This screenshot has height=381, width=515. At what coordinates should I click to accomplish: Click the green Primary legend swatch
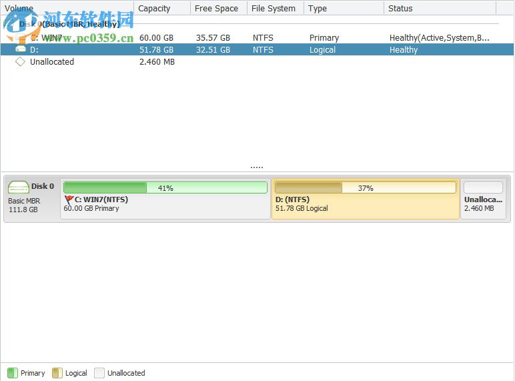(x=13, y=373)
